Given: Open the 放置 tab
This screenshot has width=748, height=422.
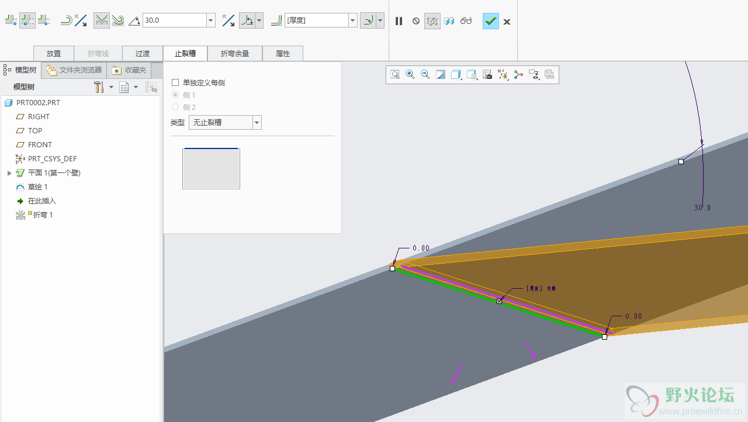Looking at the screenshot, I should click(x=54, y=53).
